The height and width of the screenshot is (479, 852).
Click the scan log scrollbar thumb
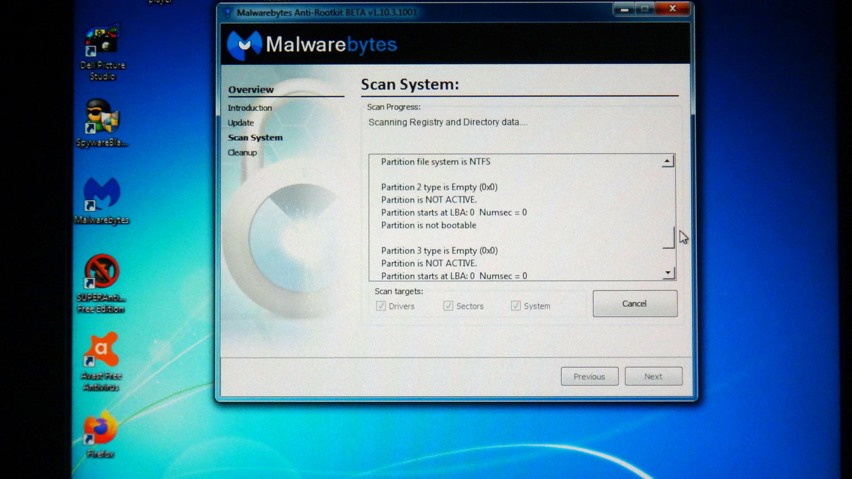tap(668, 238)
